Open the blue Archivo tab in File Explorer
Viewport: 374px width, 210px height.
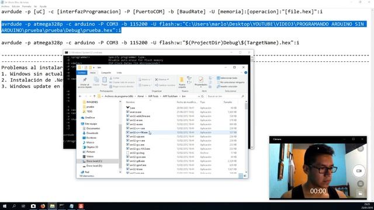(x=82, y=72)
